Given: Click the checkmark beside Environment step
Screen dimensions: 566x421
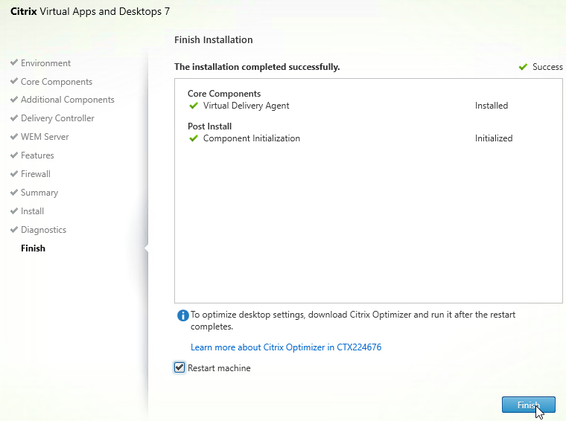Looking at the screenshot, I should pos(14,63).
